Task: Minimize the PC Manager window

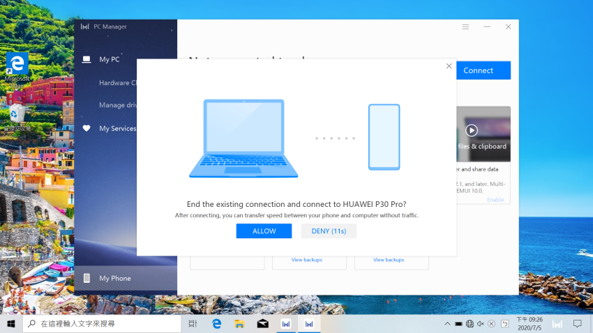Action: point(487,26)
